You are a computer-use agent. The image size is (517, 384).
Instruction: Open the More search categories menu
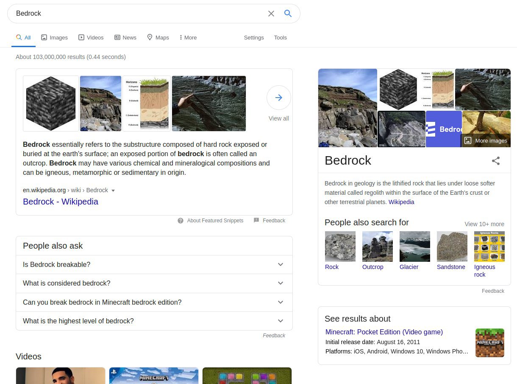(188, 38)
